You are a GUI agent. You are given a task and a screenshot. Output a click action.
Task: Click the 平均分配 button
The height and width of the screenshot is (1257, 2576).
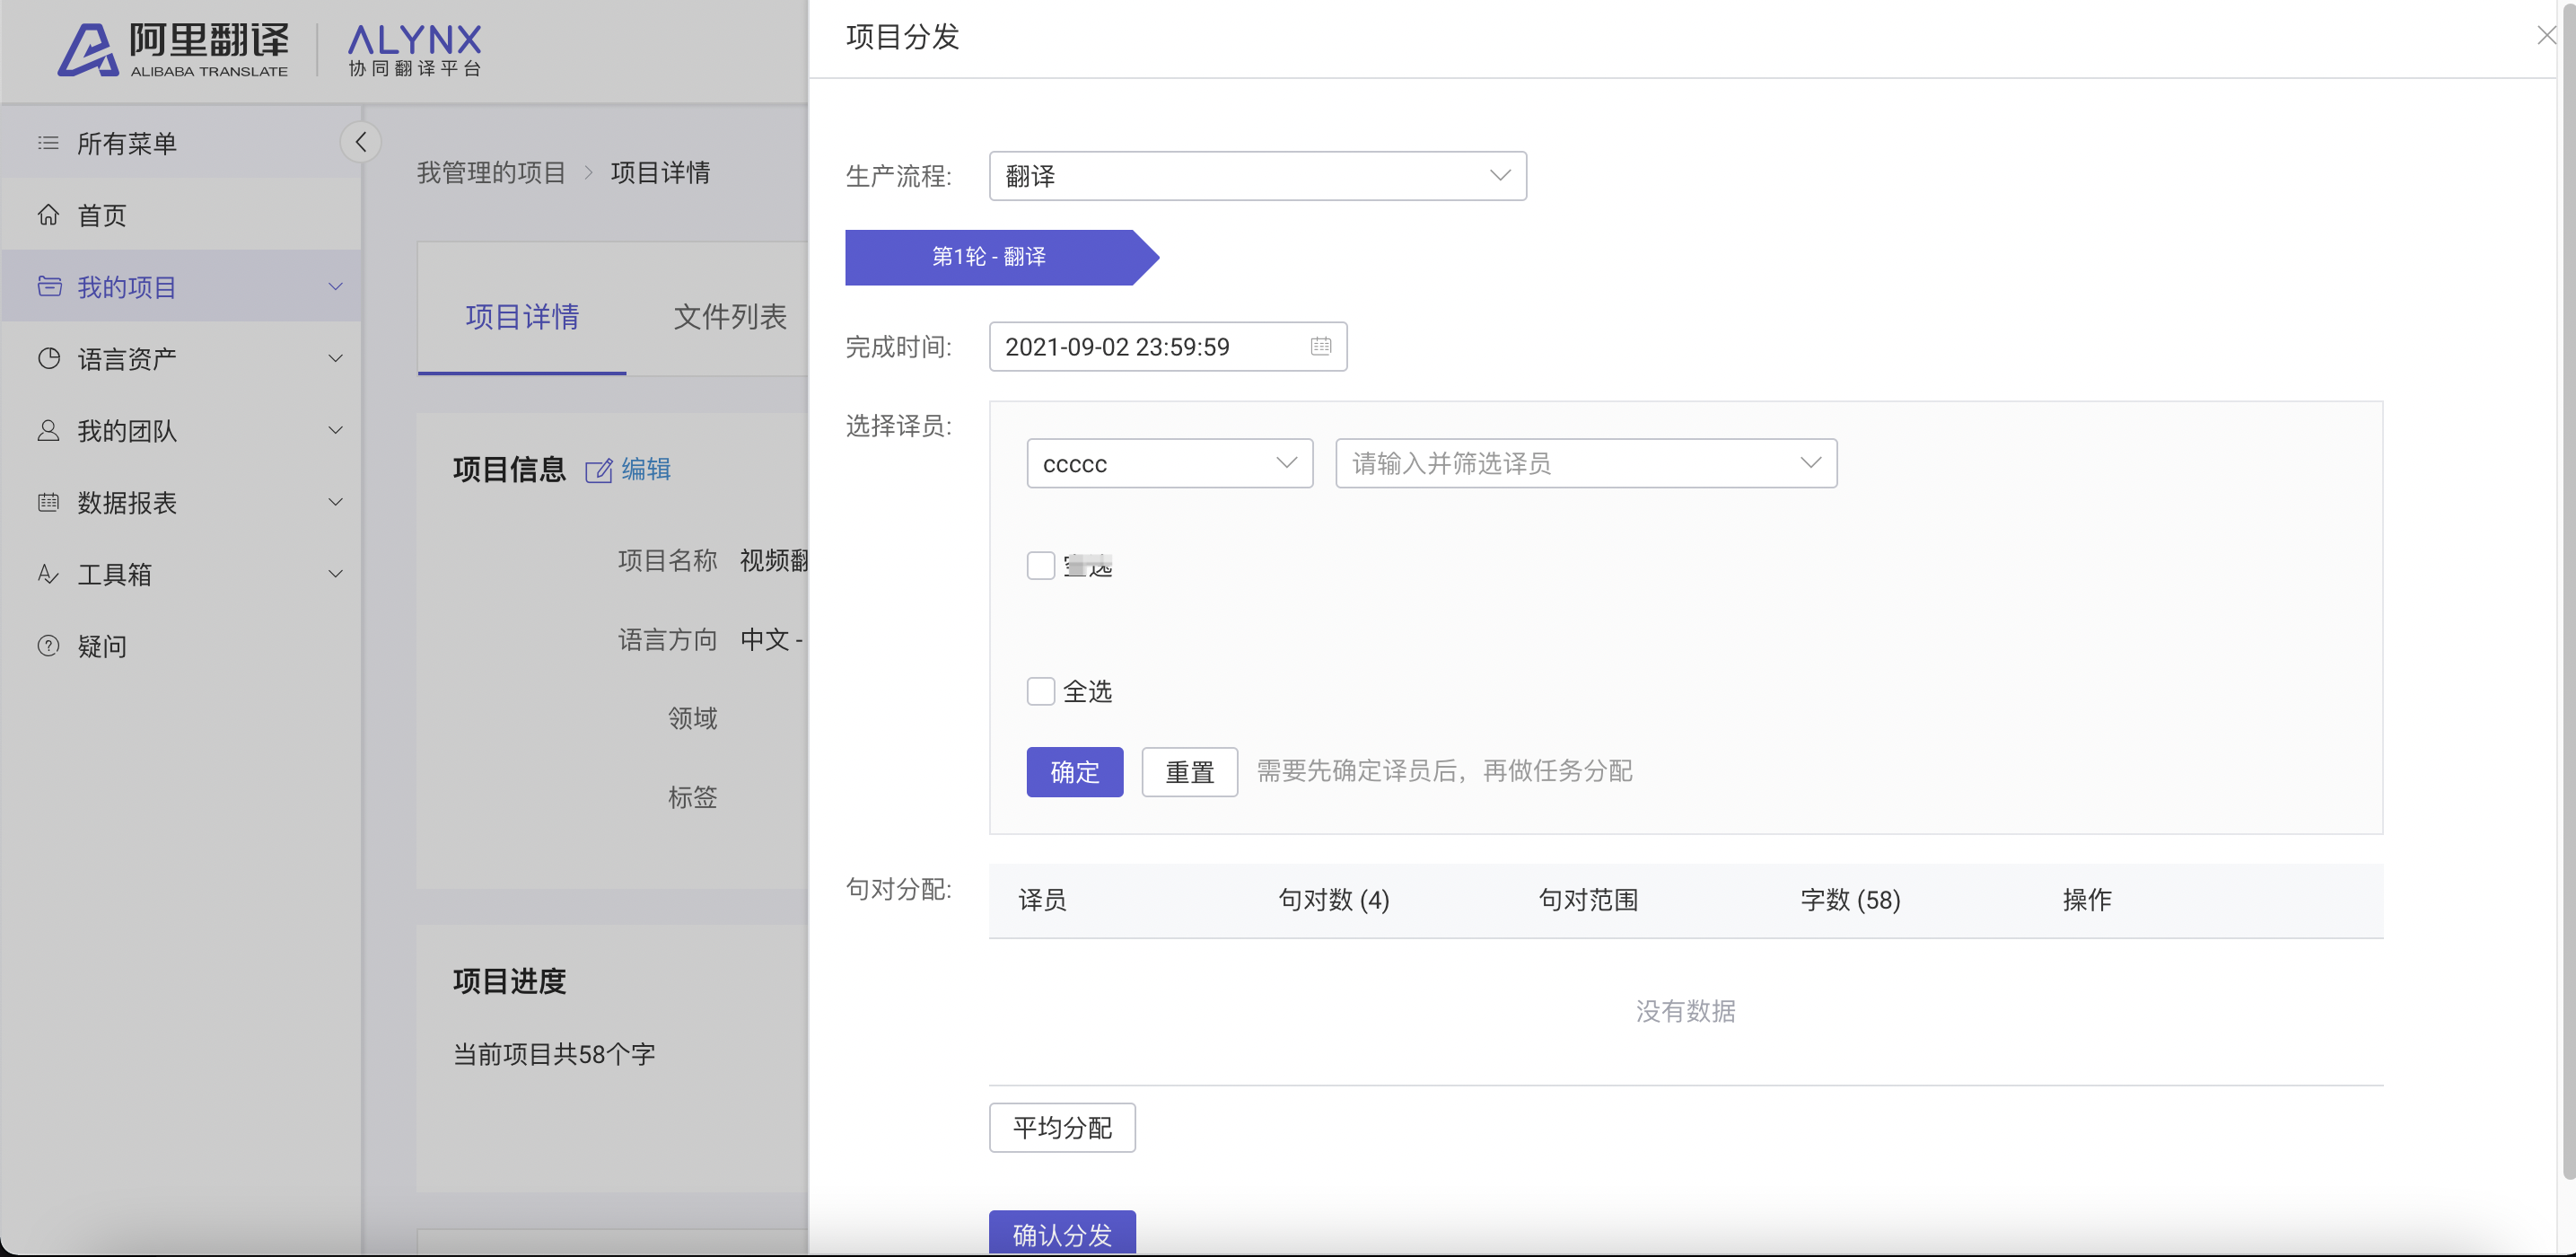tap(1062, 1128)
